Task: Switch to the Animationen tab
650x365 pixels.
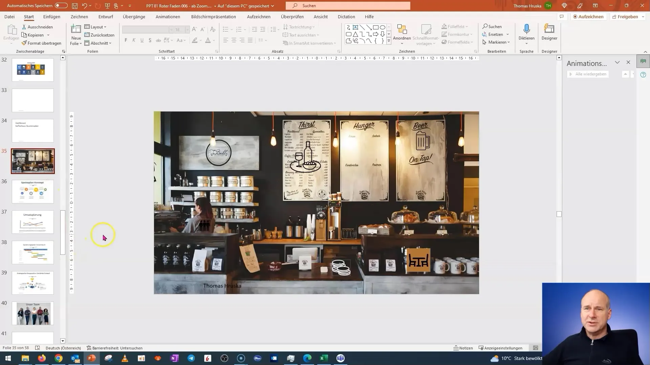Action: point(168,17)
